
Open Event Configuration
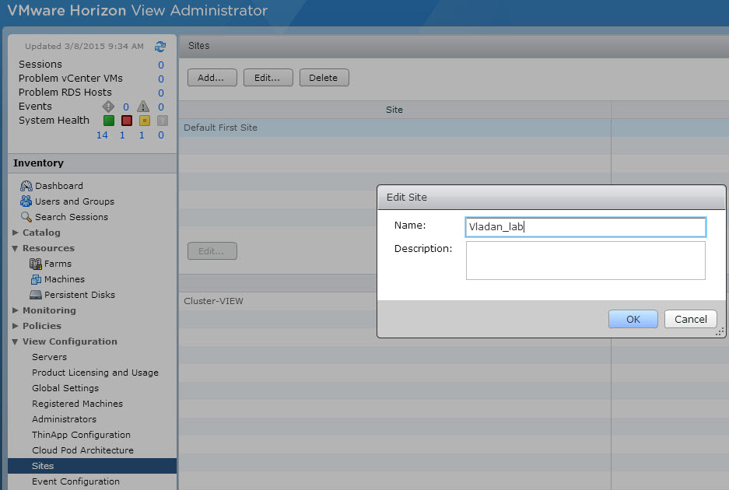tap(75, 481)
